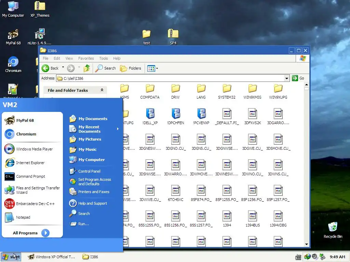Select the !DPCHFEN file
The image size is (350, 262).
point(176,117)
